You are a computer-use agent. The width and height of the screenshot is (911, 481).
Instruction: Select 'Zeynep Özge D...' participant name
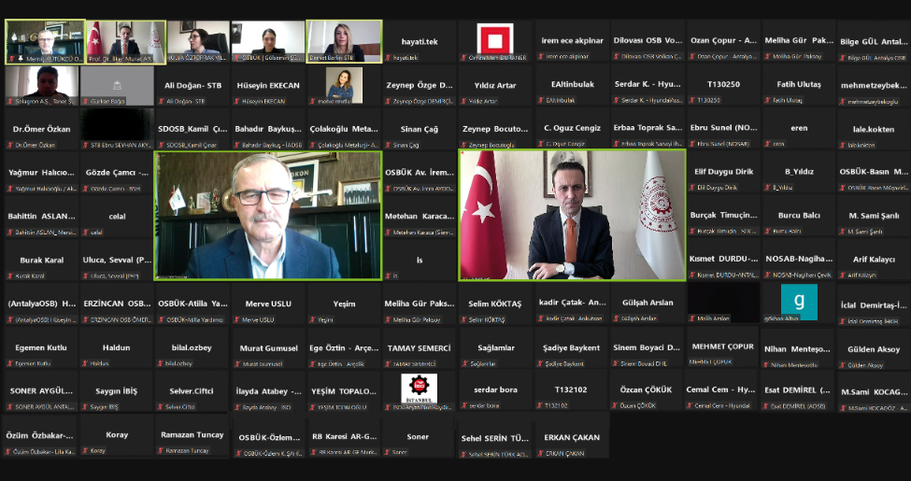(x=419, y=85)
